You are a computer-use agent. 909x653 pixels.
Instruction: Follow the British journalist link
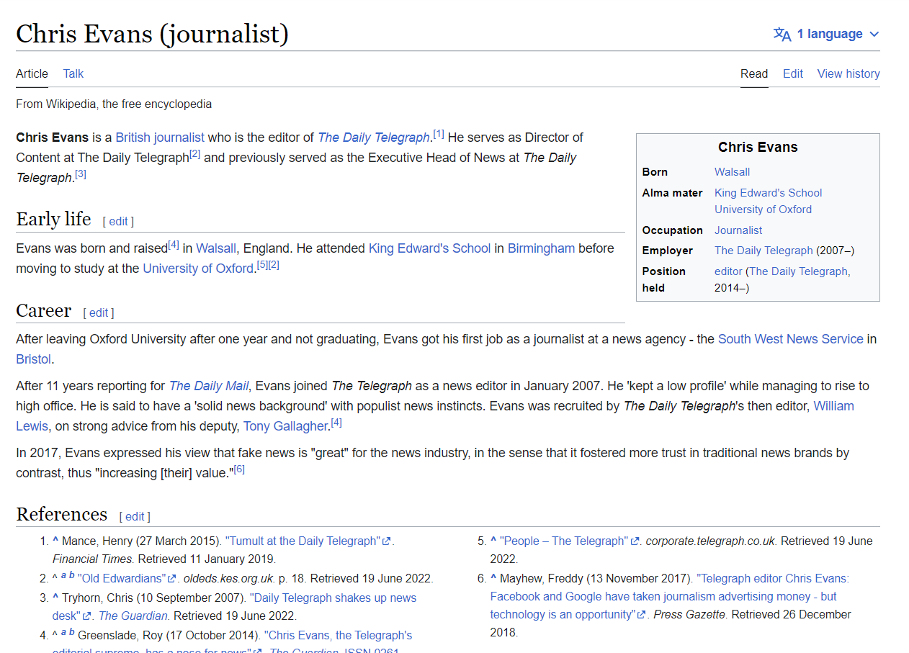pos(160,138)
